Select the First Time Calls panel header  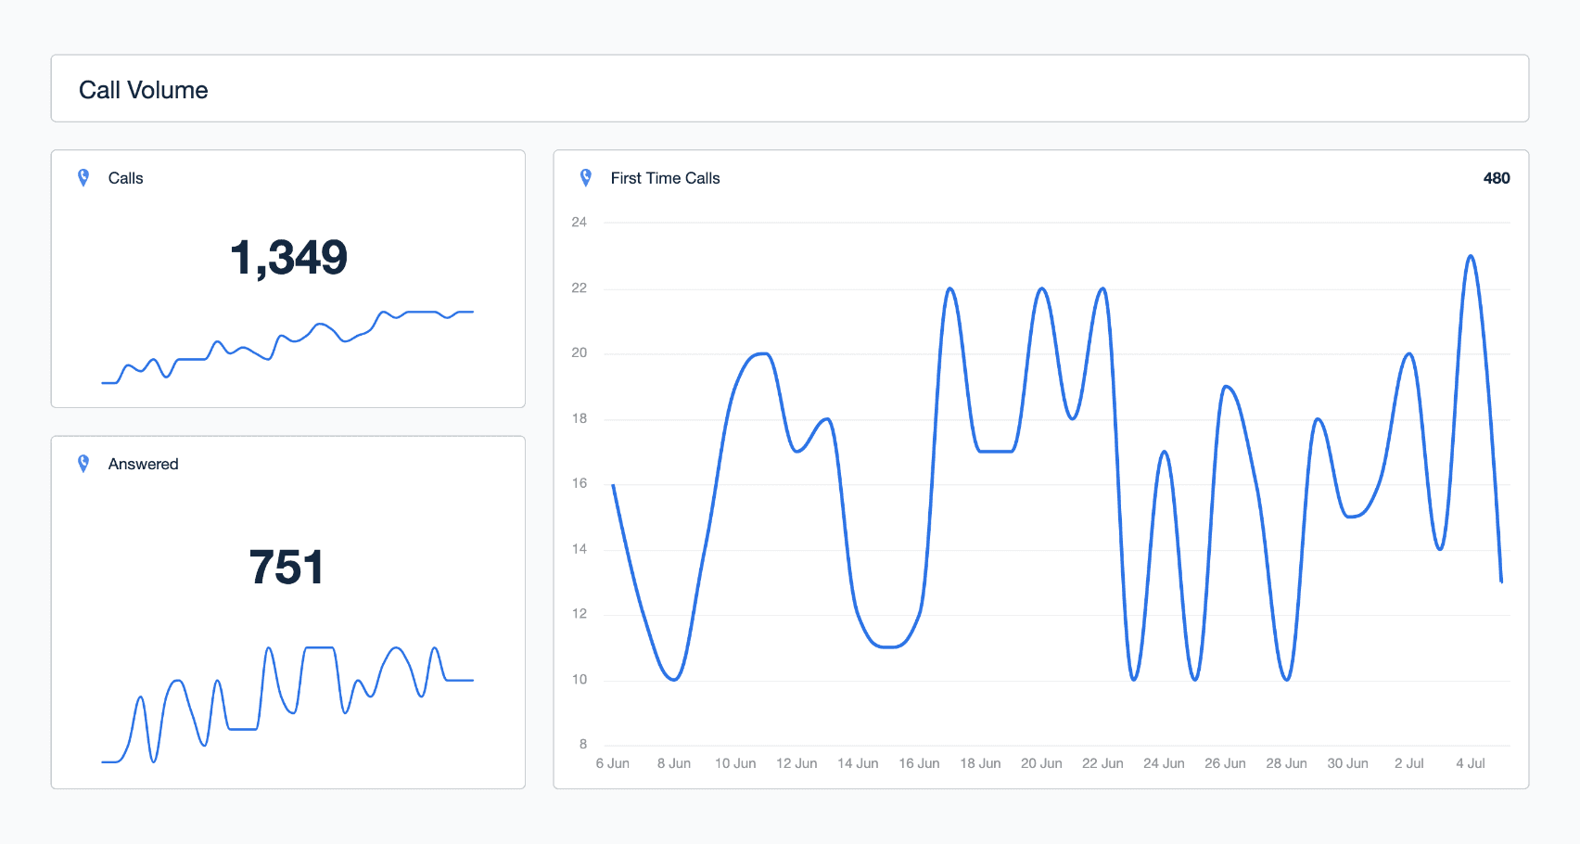(x=665, y=177)
